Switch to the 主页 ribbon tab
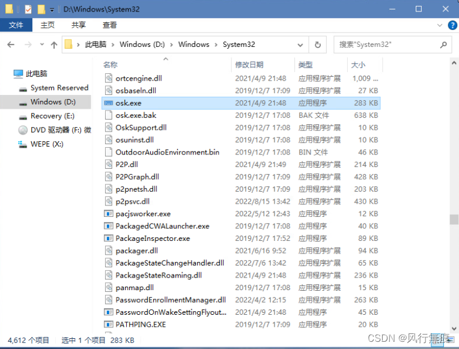Screen dimensions: 459x349 pyautogui.click(x=47, y=25)
